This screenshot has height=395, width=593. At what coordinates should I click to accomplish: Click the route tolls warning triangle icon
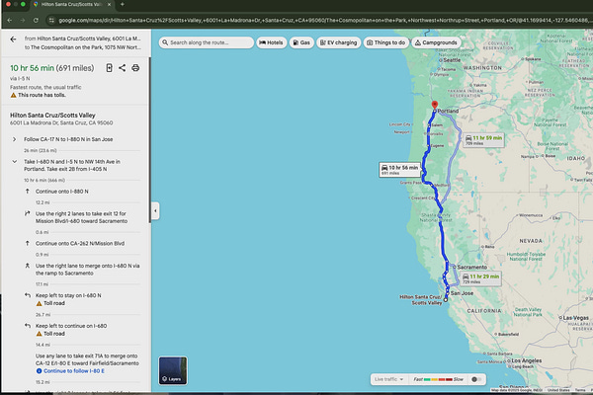click(x=13, y=95)
